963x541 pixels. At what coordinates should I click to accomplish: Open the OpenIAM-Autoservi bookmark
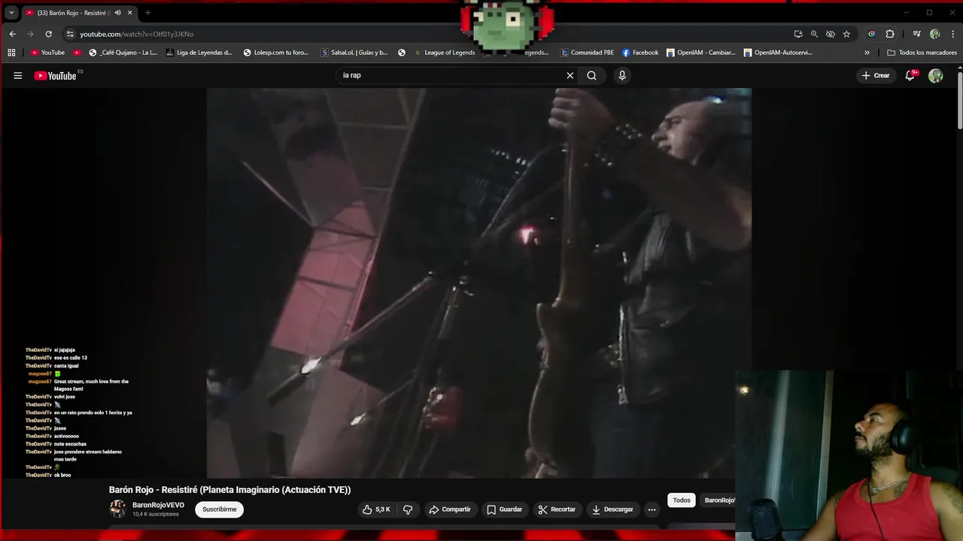(778, 53)
